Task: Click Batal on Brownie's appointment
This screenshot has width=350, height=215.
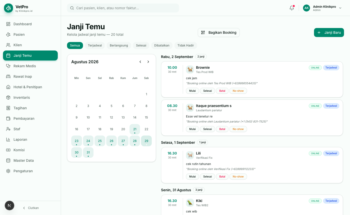Action: click(x=222, y=91)
